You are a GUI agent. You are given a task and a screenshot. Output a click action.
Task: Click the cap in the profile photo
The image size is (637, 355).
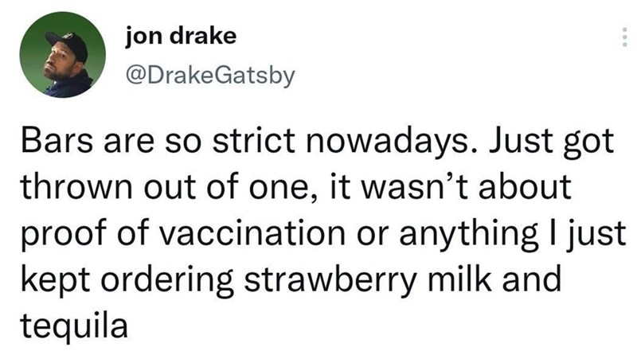(66, 41)
